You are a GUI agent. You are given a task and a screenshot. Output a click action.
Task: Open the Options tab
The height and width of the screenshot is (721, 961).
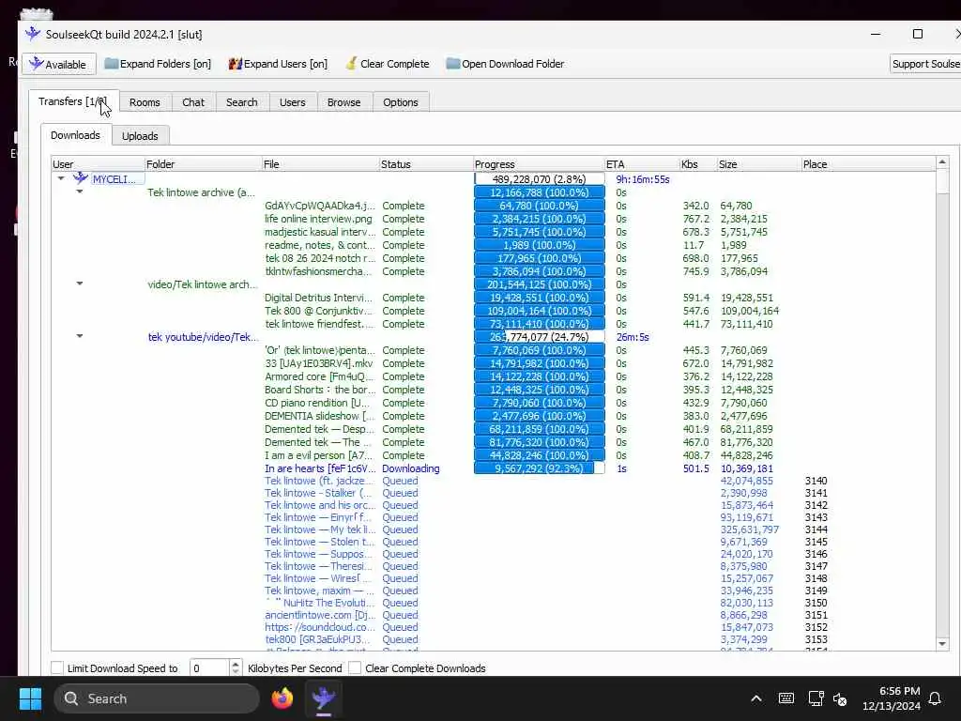(x=400, y=102)
